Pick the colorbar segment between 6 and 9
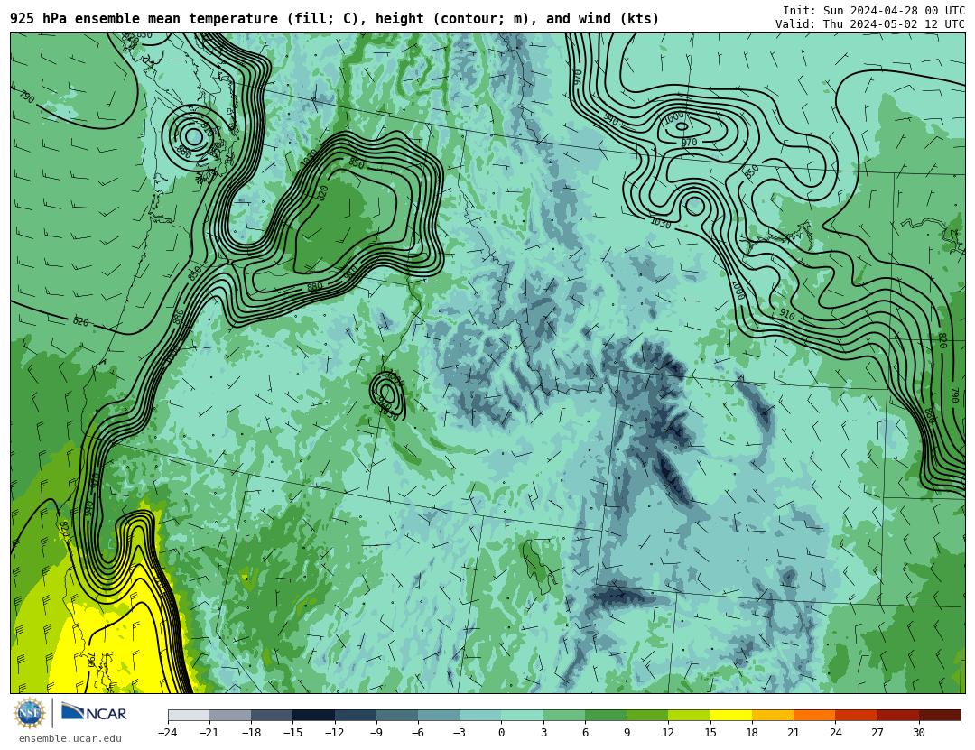Image resolution: width=975 pixels, height=750 pixels. pos(606,715)
